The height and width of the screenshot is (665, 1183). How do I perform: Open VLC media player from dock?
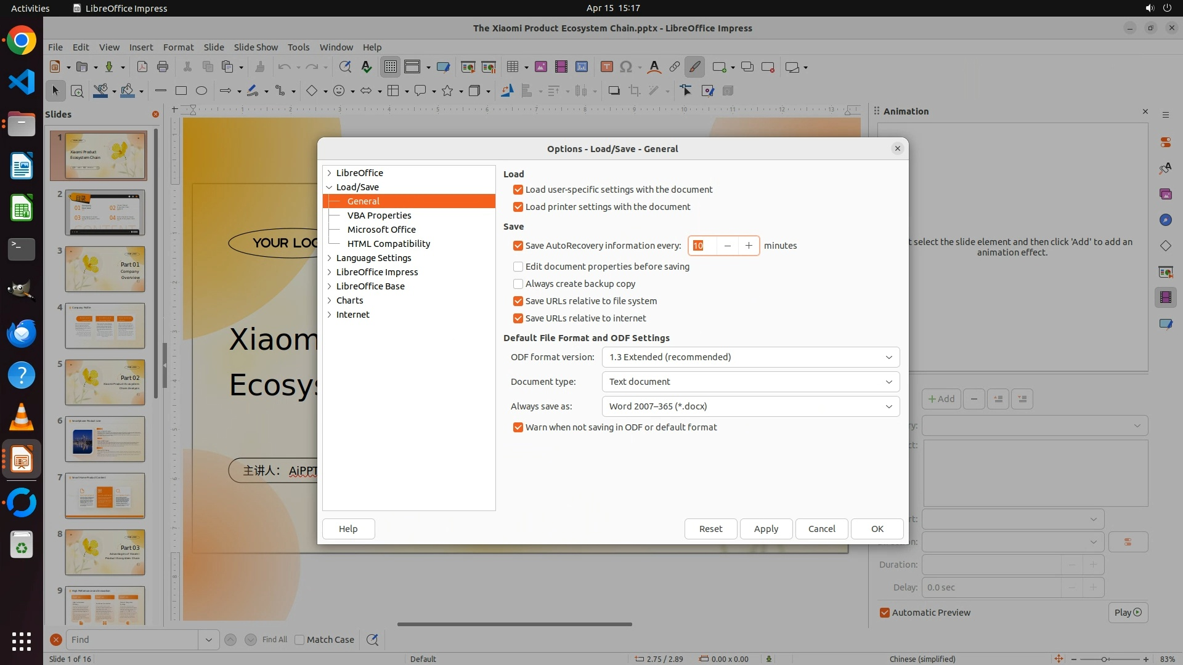22,417
